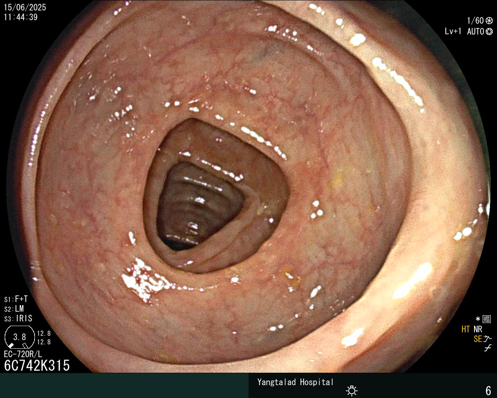Click the asterisk indicator beside sliders icon
Image resolution: width=497 pixels, height=398 pixels.
478,319
